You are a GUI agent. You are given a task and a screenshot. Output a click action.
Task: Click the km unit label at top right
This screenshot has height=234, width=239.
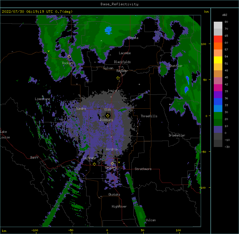206,12
